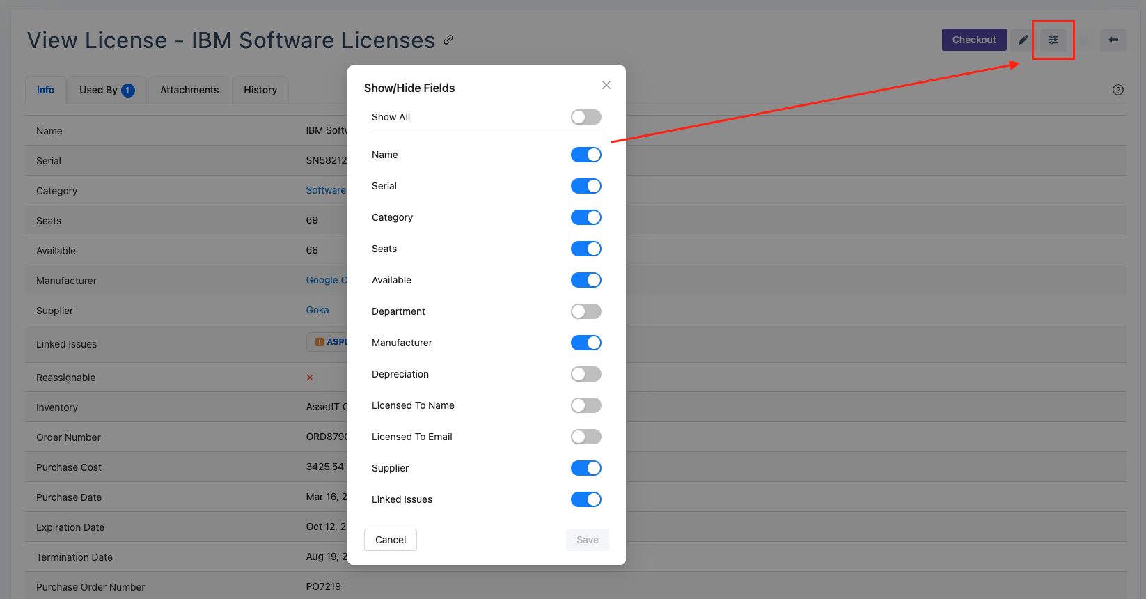This screenshot has width=1146, height=599.
Task: Close the Show/Hide Fields dialog with X
Action: [606, 85]
